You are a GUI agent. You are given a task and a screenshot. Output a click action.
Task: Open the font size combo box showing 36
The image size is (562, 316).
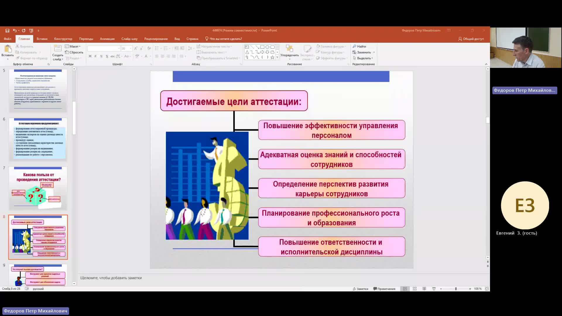(126, 48)
